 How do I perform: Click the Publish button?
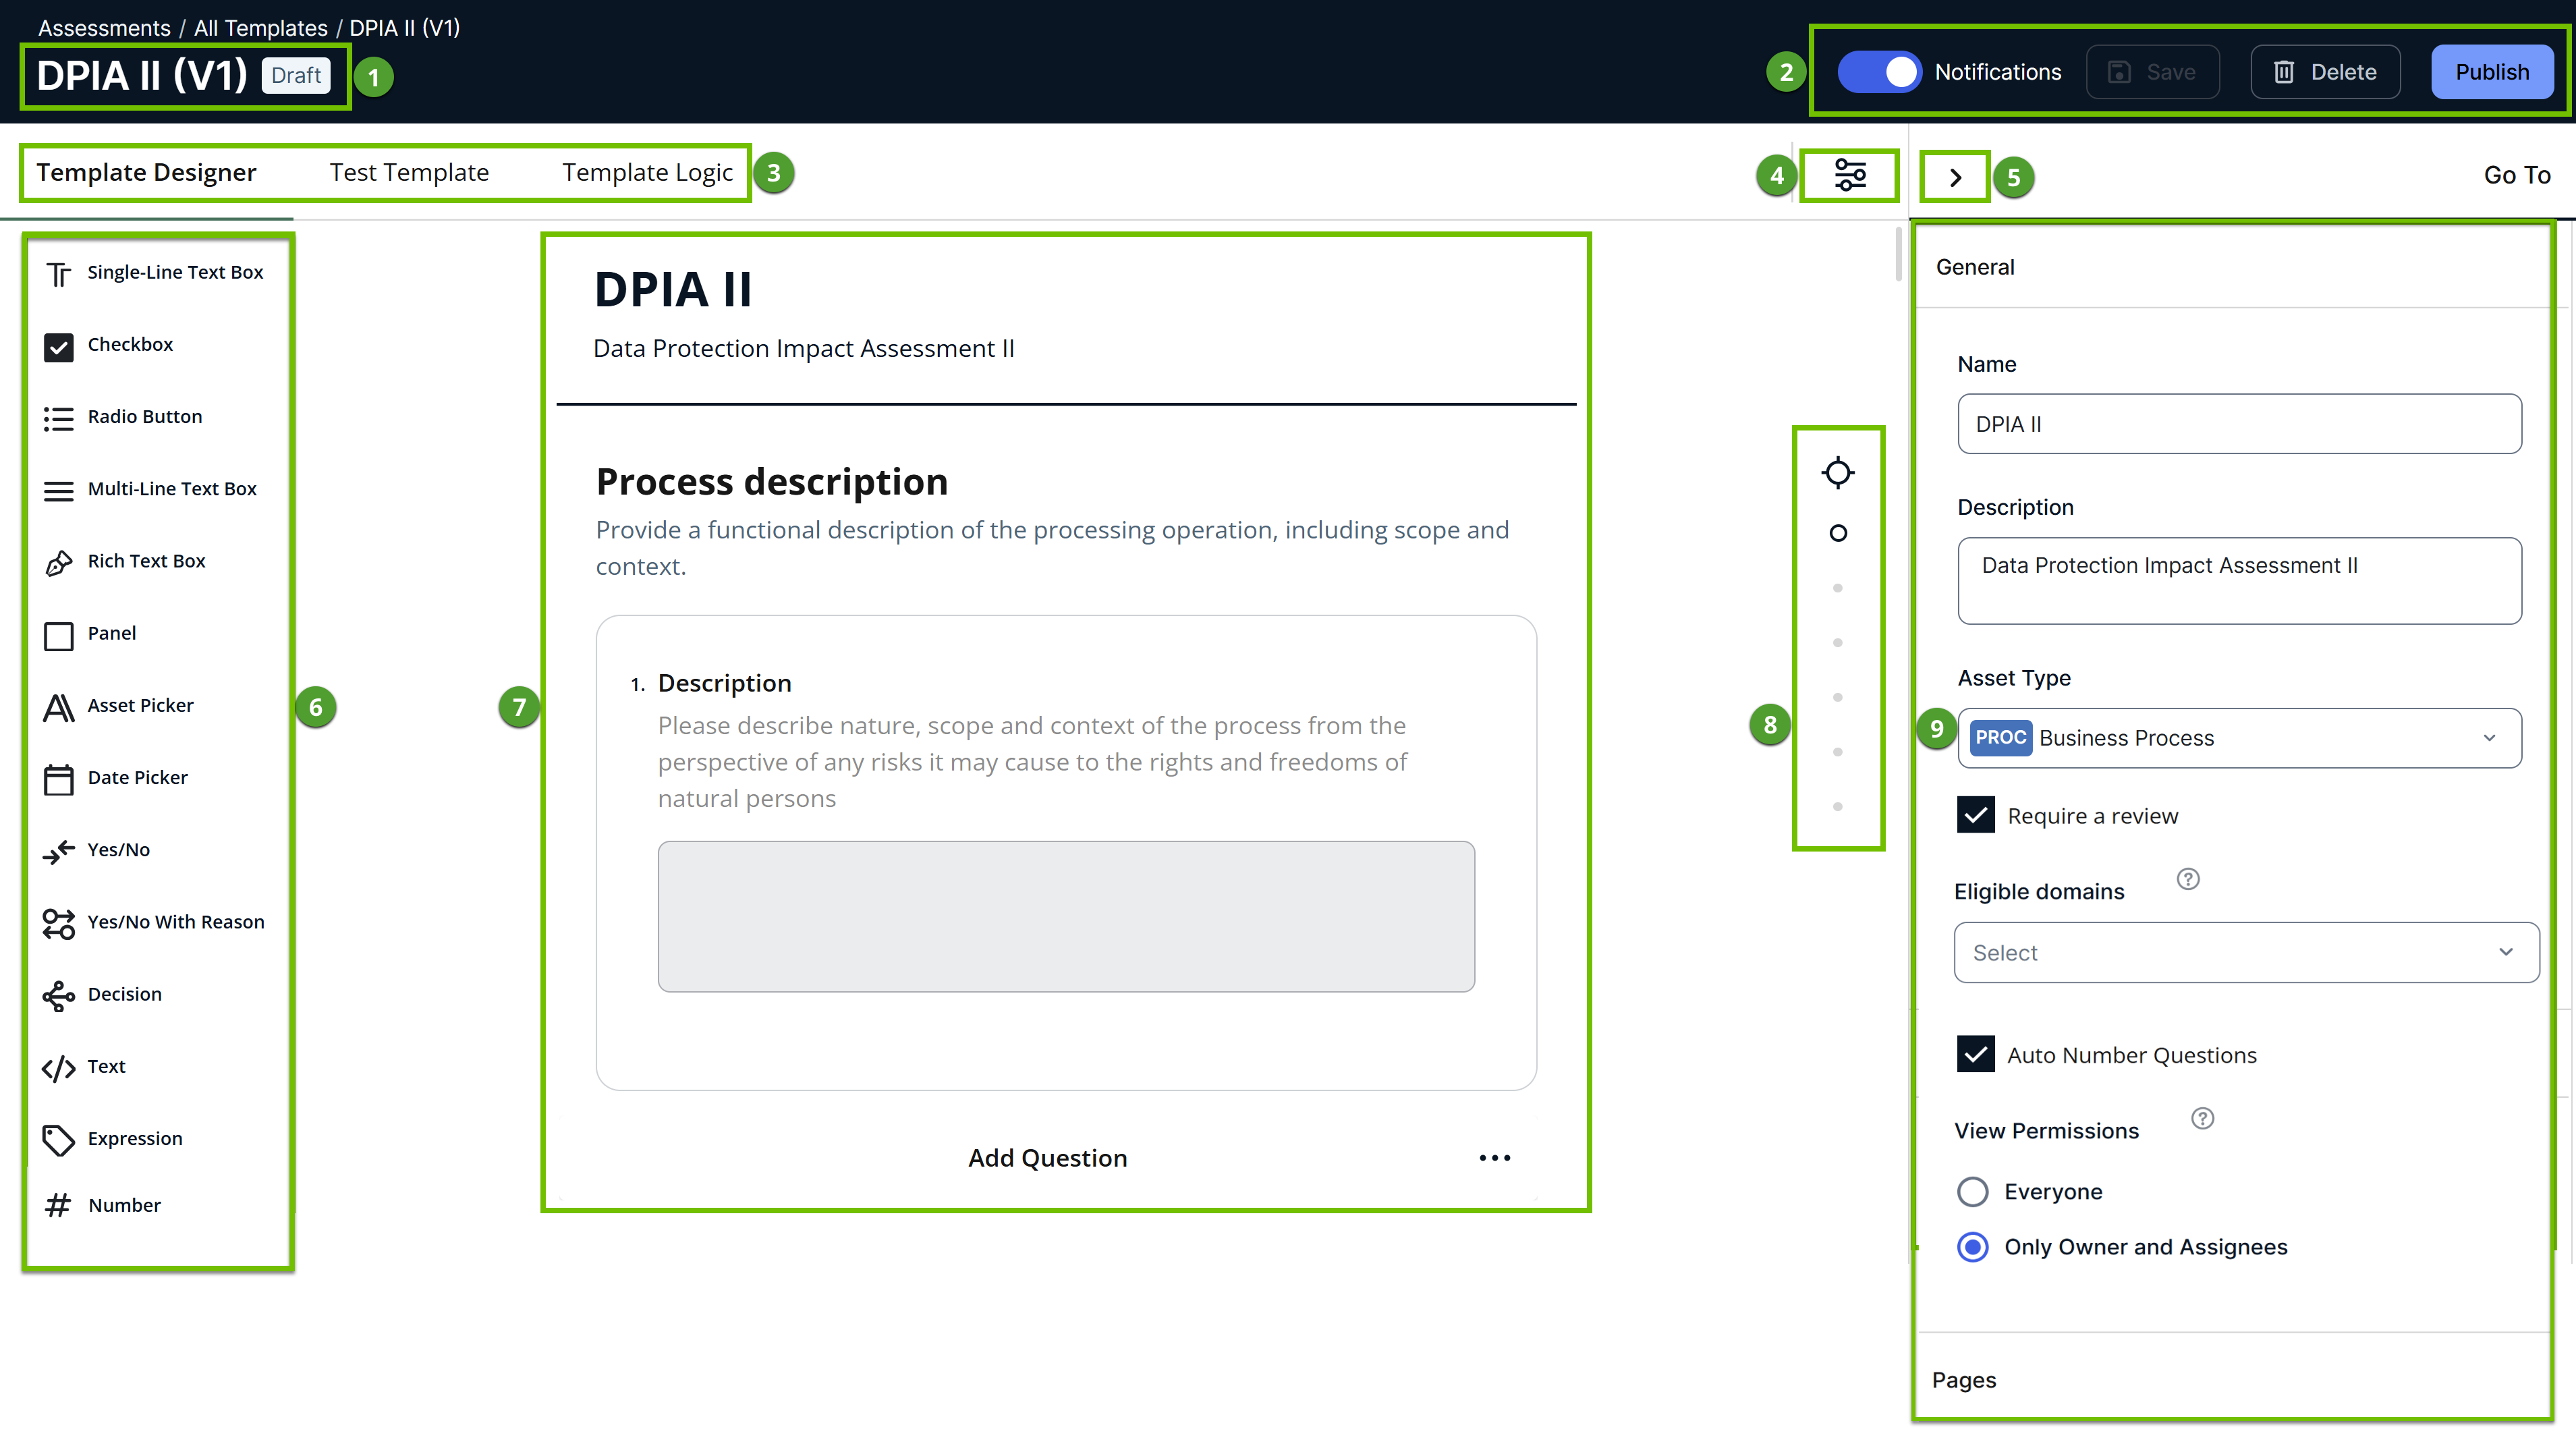click(x=2491, y=72)
